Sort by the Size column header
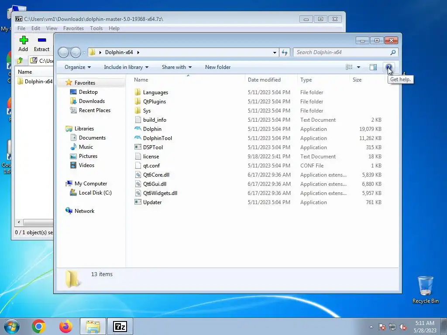 coord(367,80)
